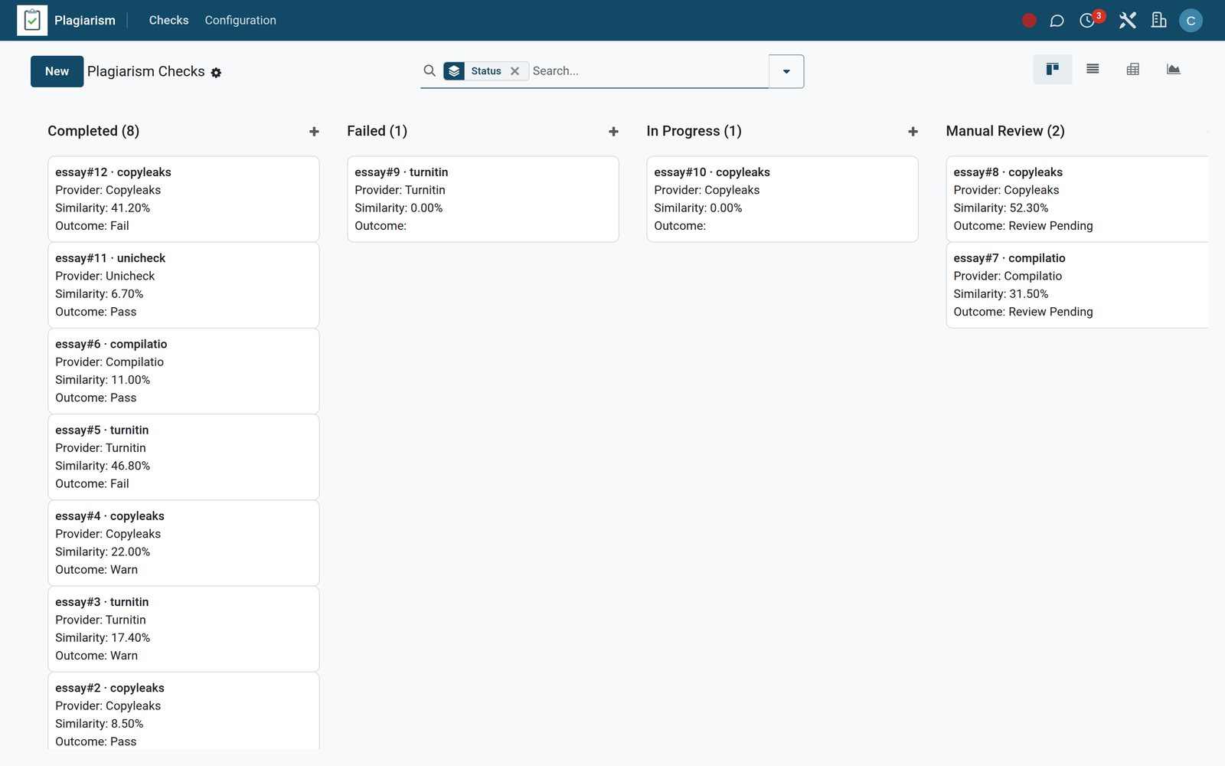Switch to graph view
This screenshot has width=1225, height=766.
[x=1173, y=69]
